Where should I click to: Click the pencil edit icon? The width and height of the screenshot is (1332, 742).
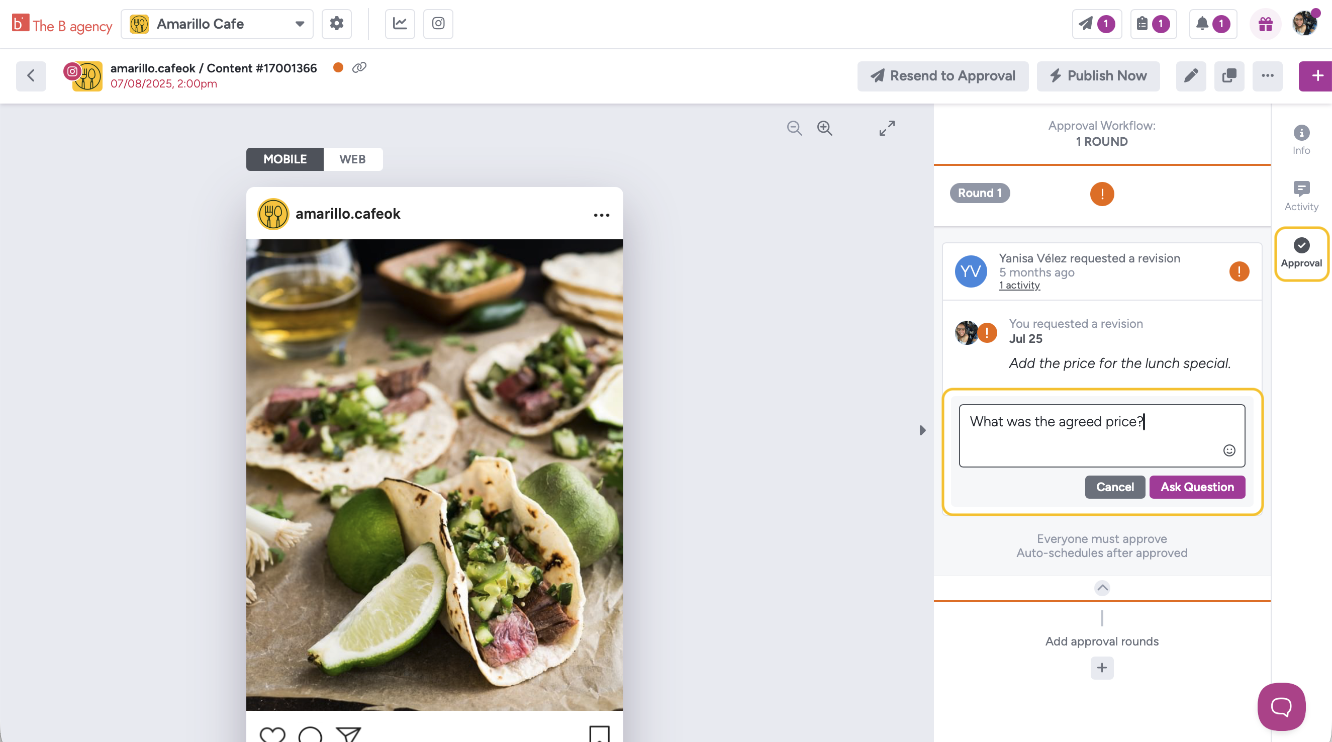(1191, 76)
